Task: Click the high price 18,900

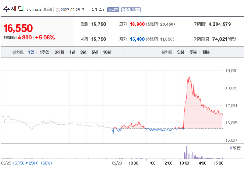Action: [x=137, y=24]
